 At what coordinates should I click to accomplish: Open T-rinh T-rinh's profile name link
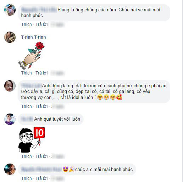pyautogui.click(x=33, y=37)
